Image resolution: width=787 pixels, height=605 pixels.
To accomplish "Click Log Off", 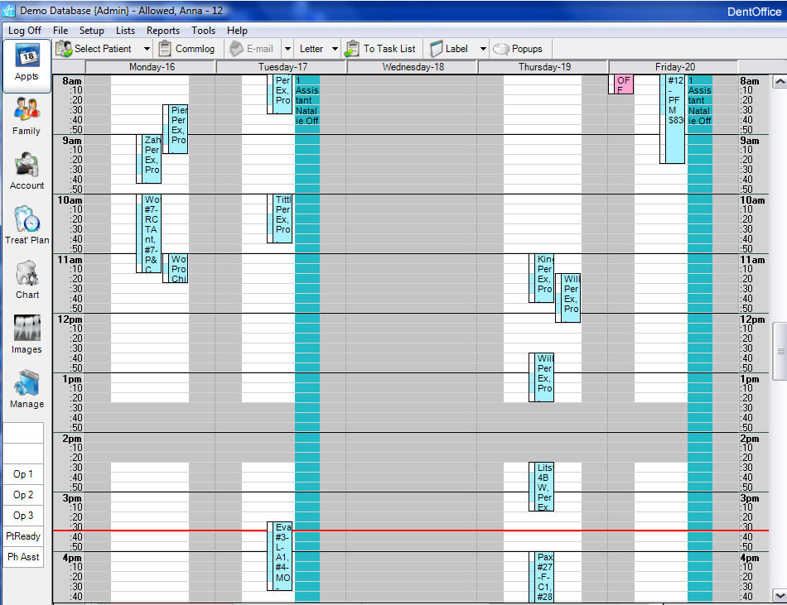I will (x=24, y=31).
